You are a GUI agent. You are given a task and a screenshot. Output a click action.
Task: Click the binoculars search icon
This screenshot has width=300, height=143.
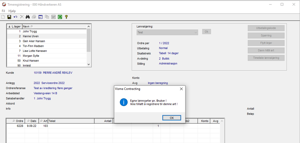pos(28,17)
